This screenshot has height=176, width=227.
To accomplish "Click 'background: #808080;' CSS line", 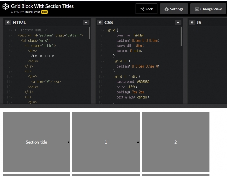I will coord(133,82).
